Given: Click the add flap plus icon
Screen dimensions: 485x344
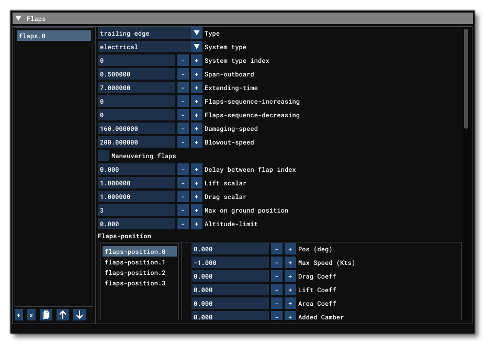Looking at the screenshot, I should click(x=19, y=315).
